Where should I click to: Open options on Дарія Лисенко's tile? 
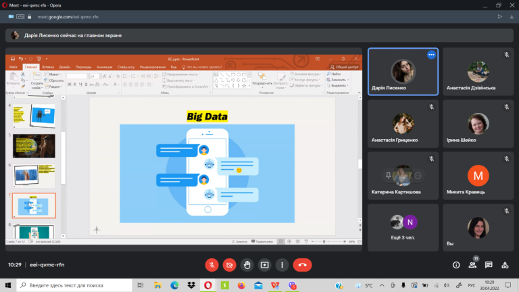[431, 55]
